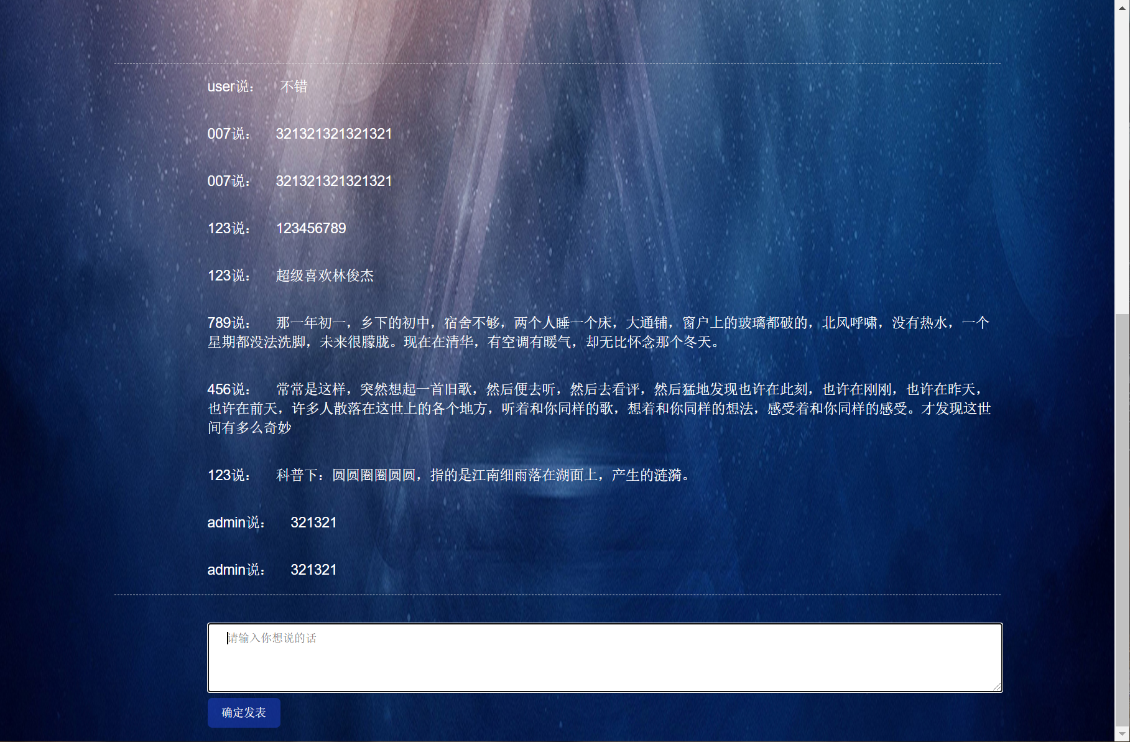The width and height of the screenshot is (1130, 742).
Task: Click the username label admin说
Action: tap(236, 522)
